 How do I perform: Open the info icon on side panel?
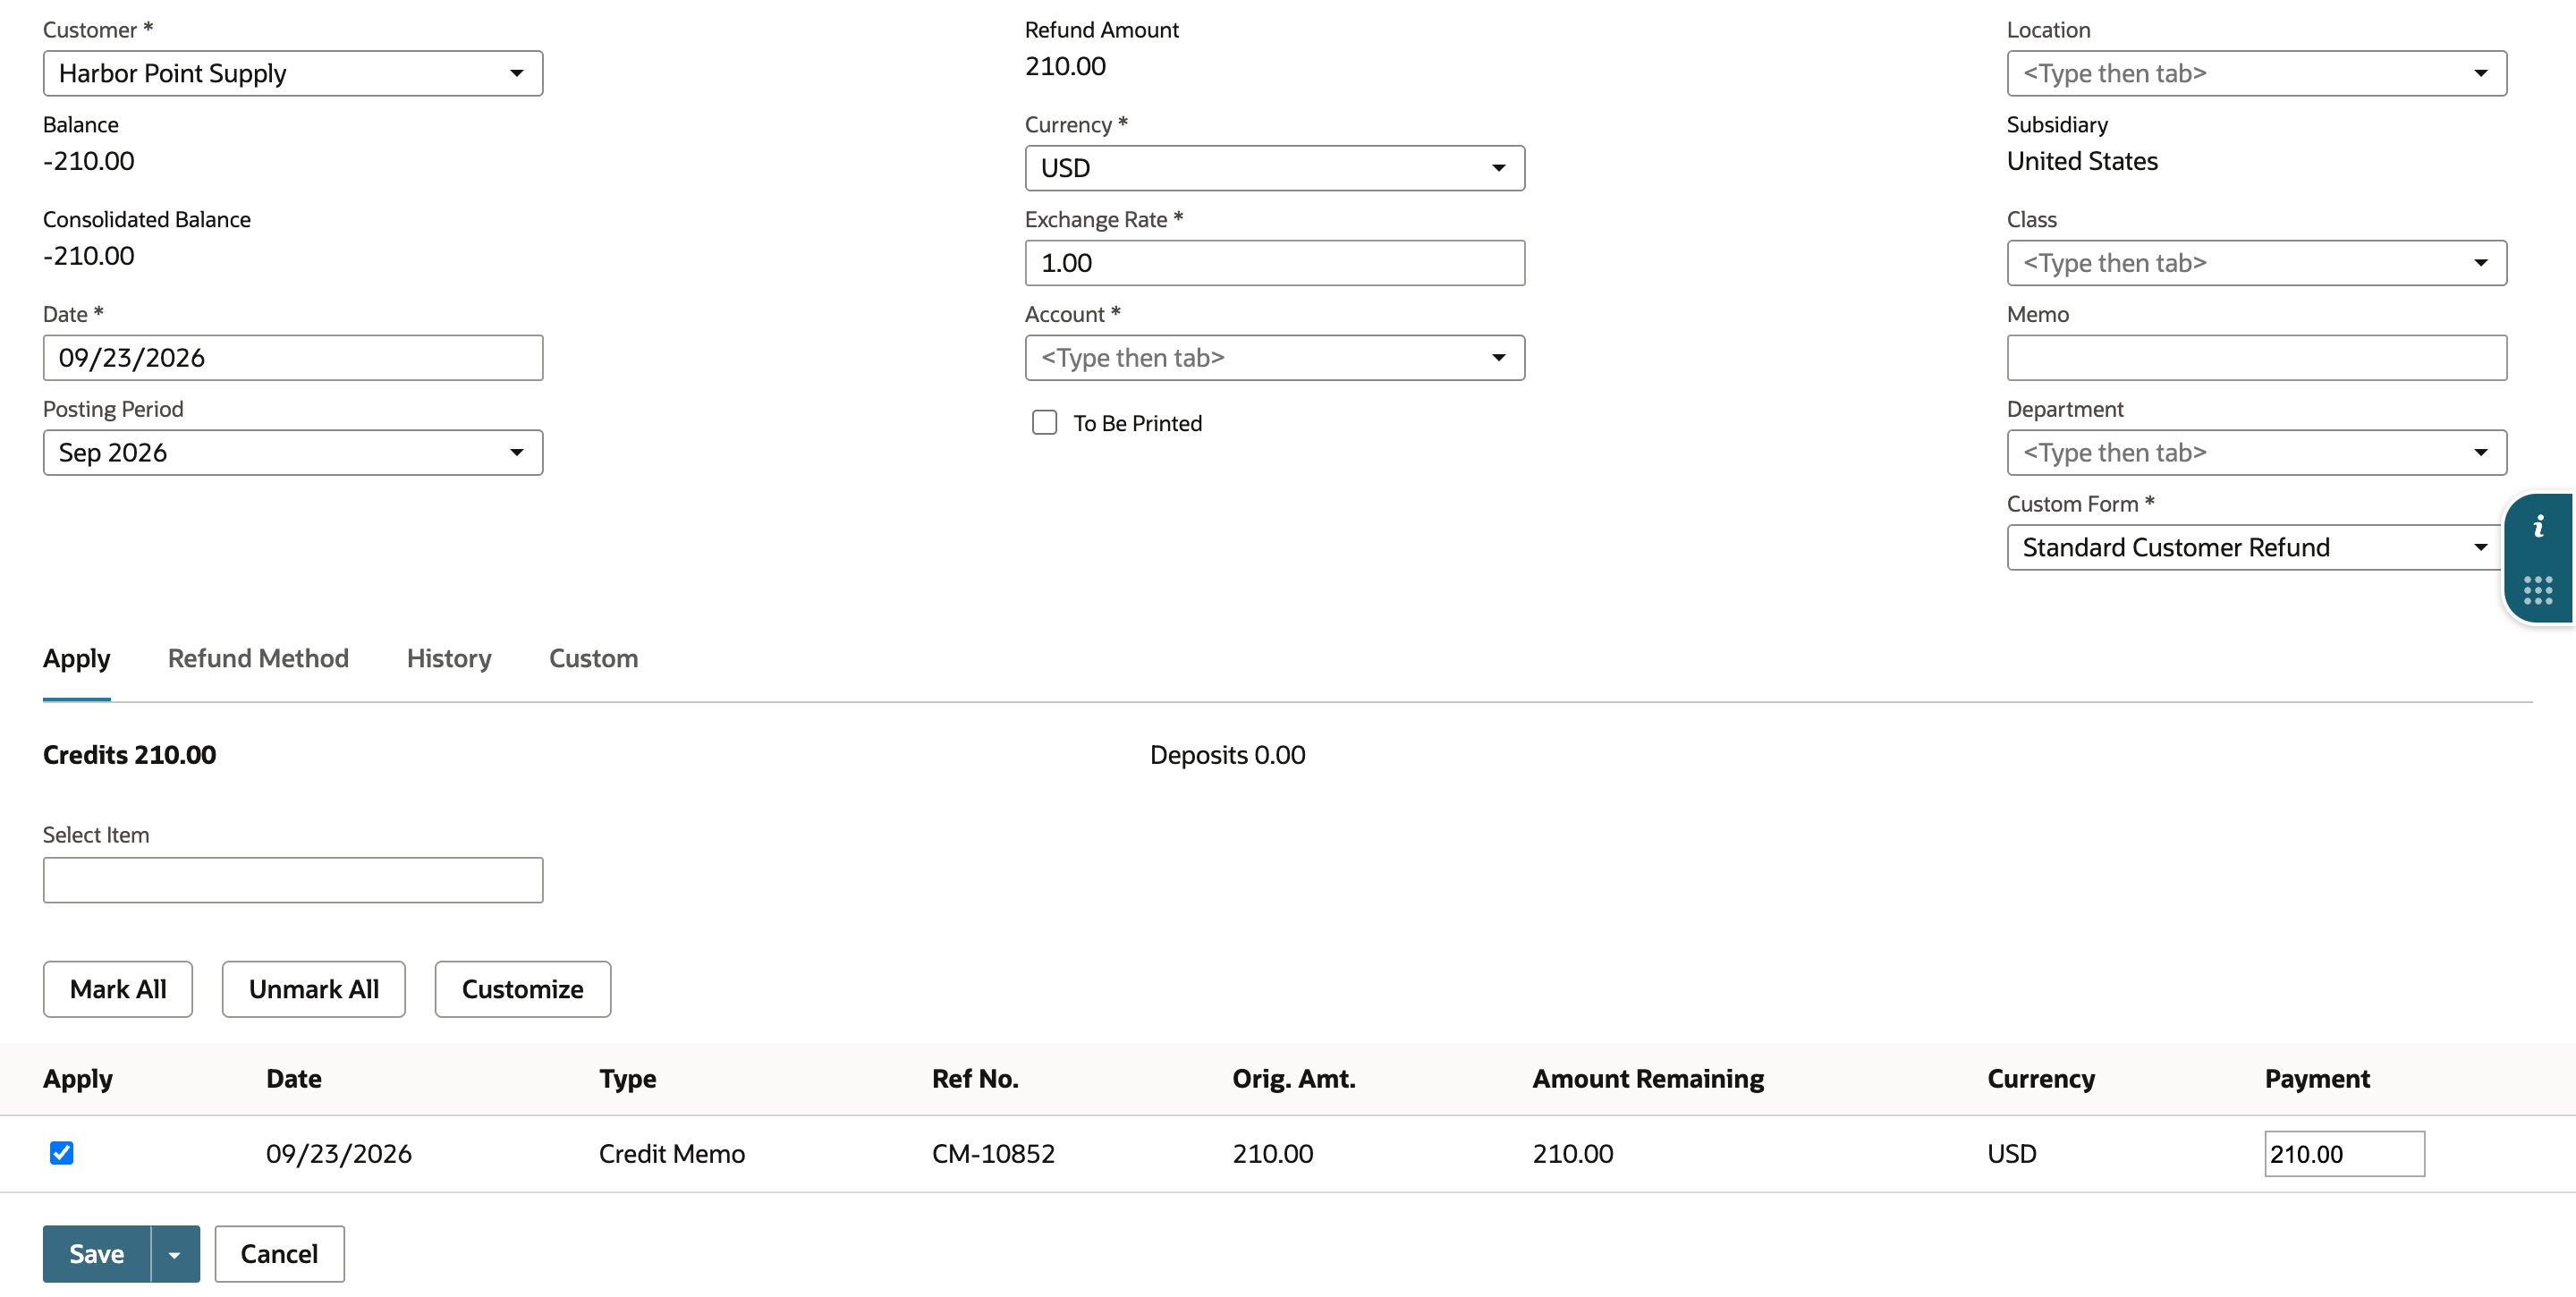pos(2538,527)
